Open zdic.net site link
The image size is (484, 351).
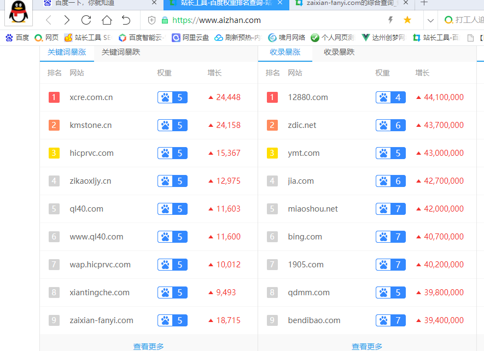(x=302, y=125)
